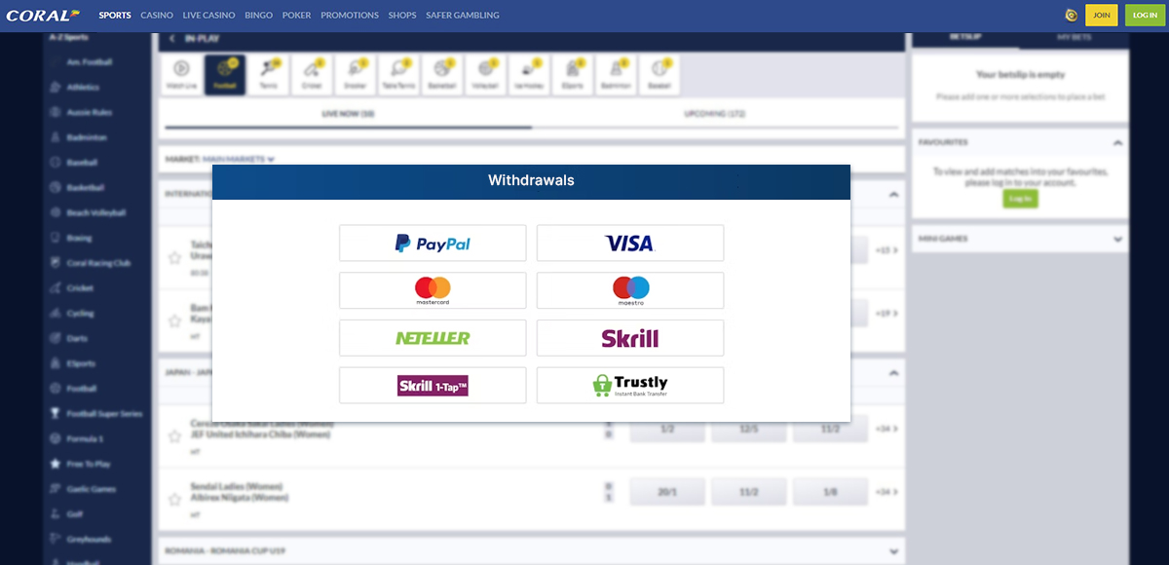Switch to the My Bets tab
Image resolution: width=1169 pixels, height=565 pixels.
point(1075,37)
